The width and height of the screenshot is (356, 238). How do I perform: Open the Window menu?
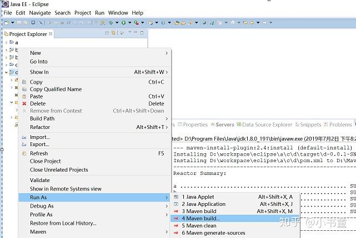tap(118, 13)
